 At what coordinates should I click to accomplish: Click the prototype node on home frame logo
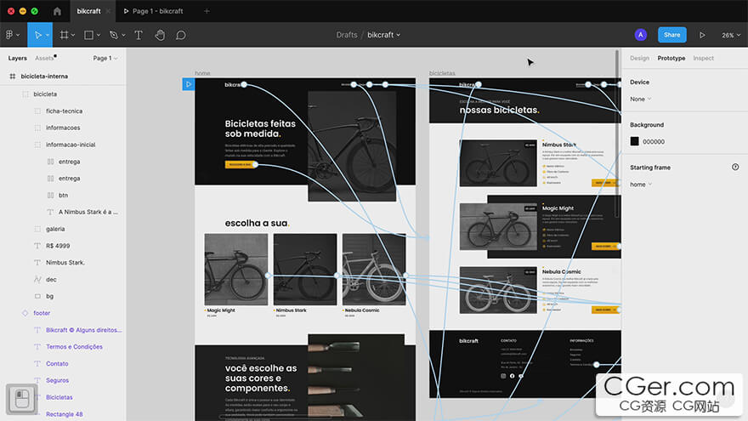[x=244, y=84]
